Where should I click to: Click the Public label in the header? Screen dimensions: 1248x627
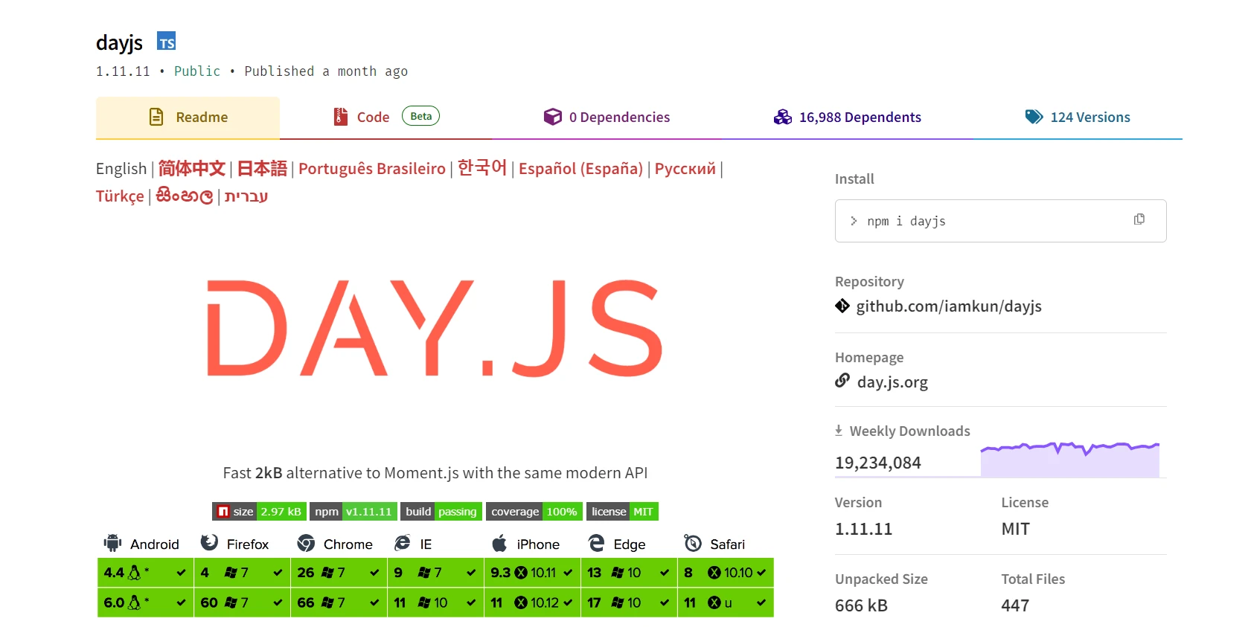click(197, 71)
